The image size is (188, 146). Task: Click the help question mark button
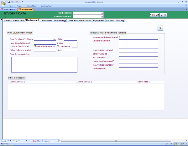tap(160, 28)
